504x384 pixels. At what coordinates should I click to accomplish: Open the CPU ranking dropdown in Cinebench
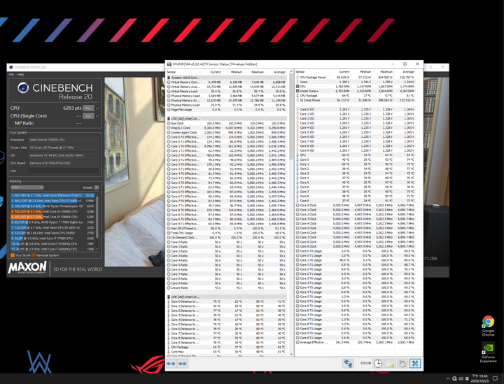tap(27, 187)
